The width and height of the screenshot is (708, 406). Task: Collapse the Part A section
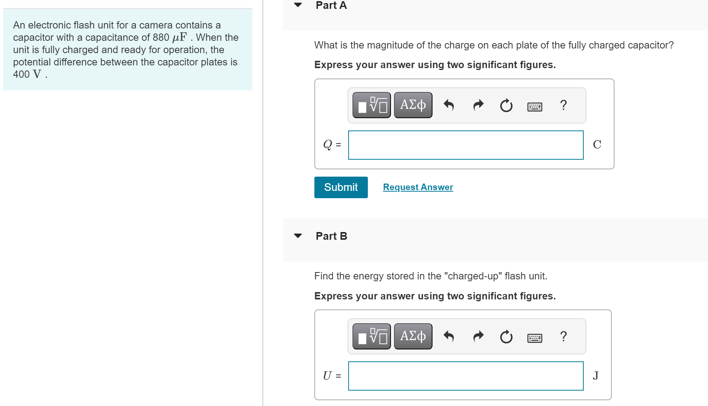coord(298,5)
